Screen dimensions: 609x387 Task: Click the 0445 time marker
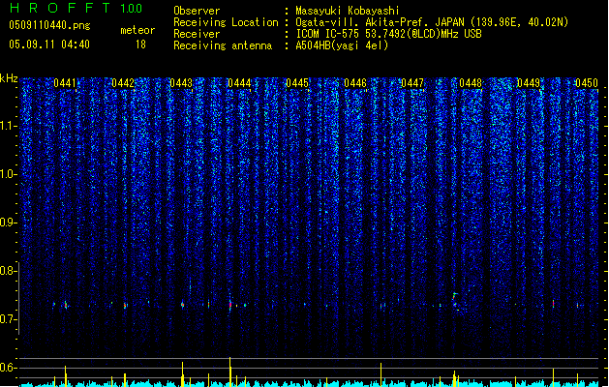pyautogui.click(x=297, y=83)
